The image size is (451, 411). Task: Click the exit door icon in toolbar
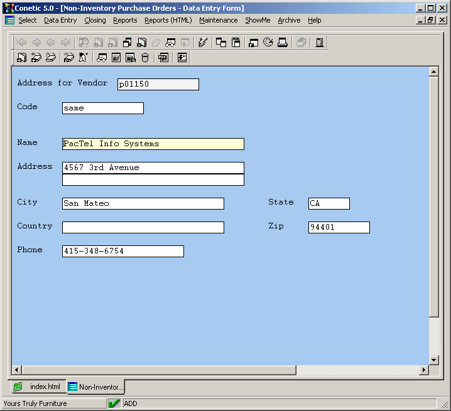tap(320, 43)
